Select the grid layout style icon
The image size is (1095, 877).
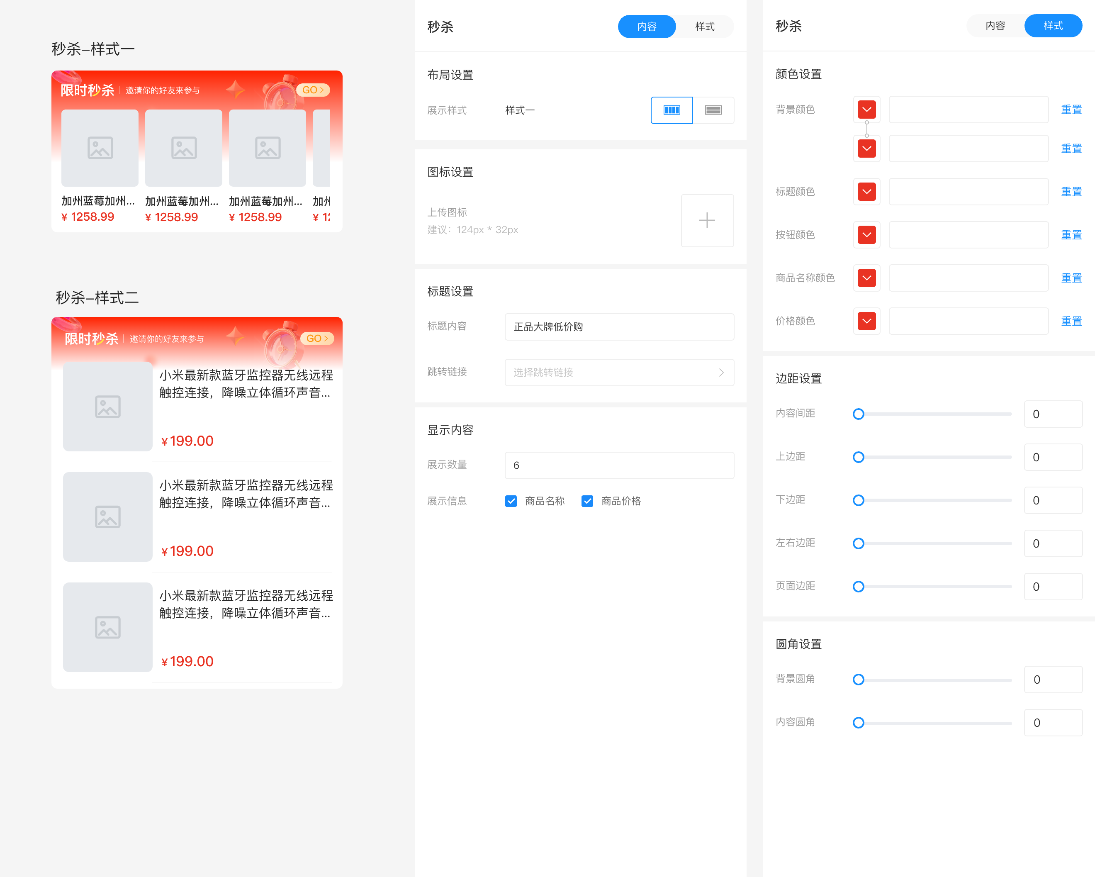672,110
